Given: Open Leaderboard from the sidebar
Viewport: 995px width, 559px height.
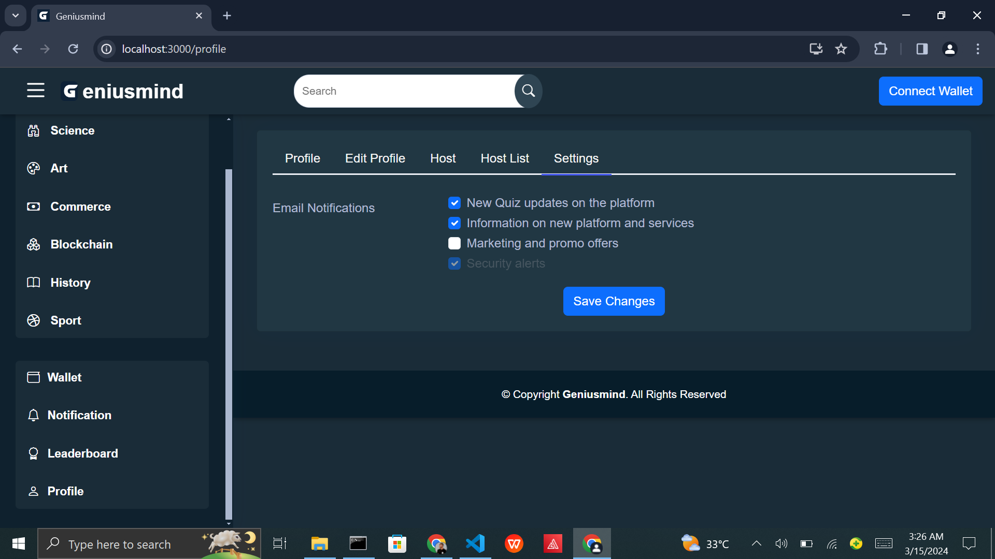Looking at the screenshot, I should (82, 453).
